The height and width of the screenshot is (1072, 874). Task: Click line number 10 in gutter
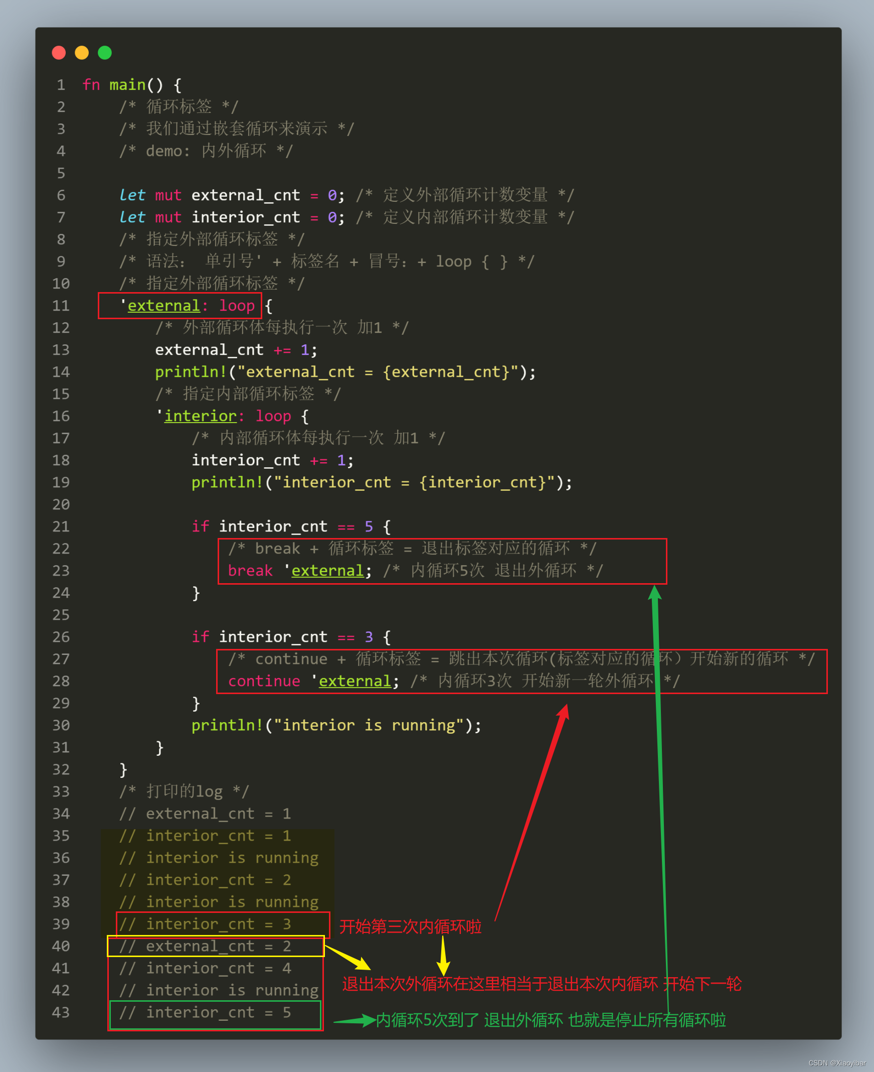click(61, 284)
